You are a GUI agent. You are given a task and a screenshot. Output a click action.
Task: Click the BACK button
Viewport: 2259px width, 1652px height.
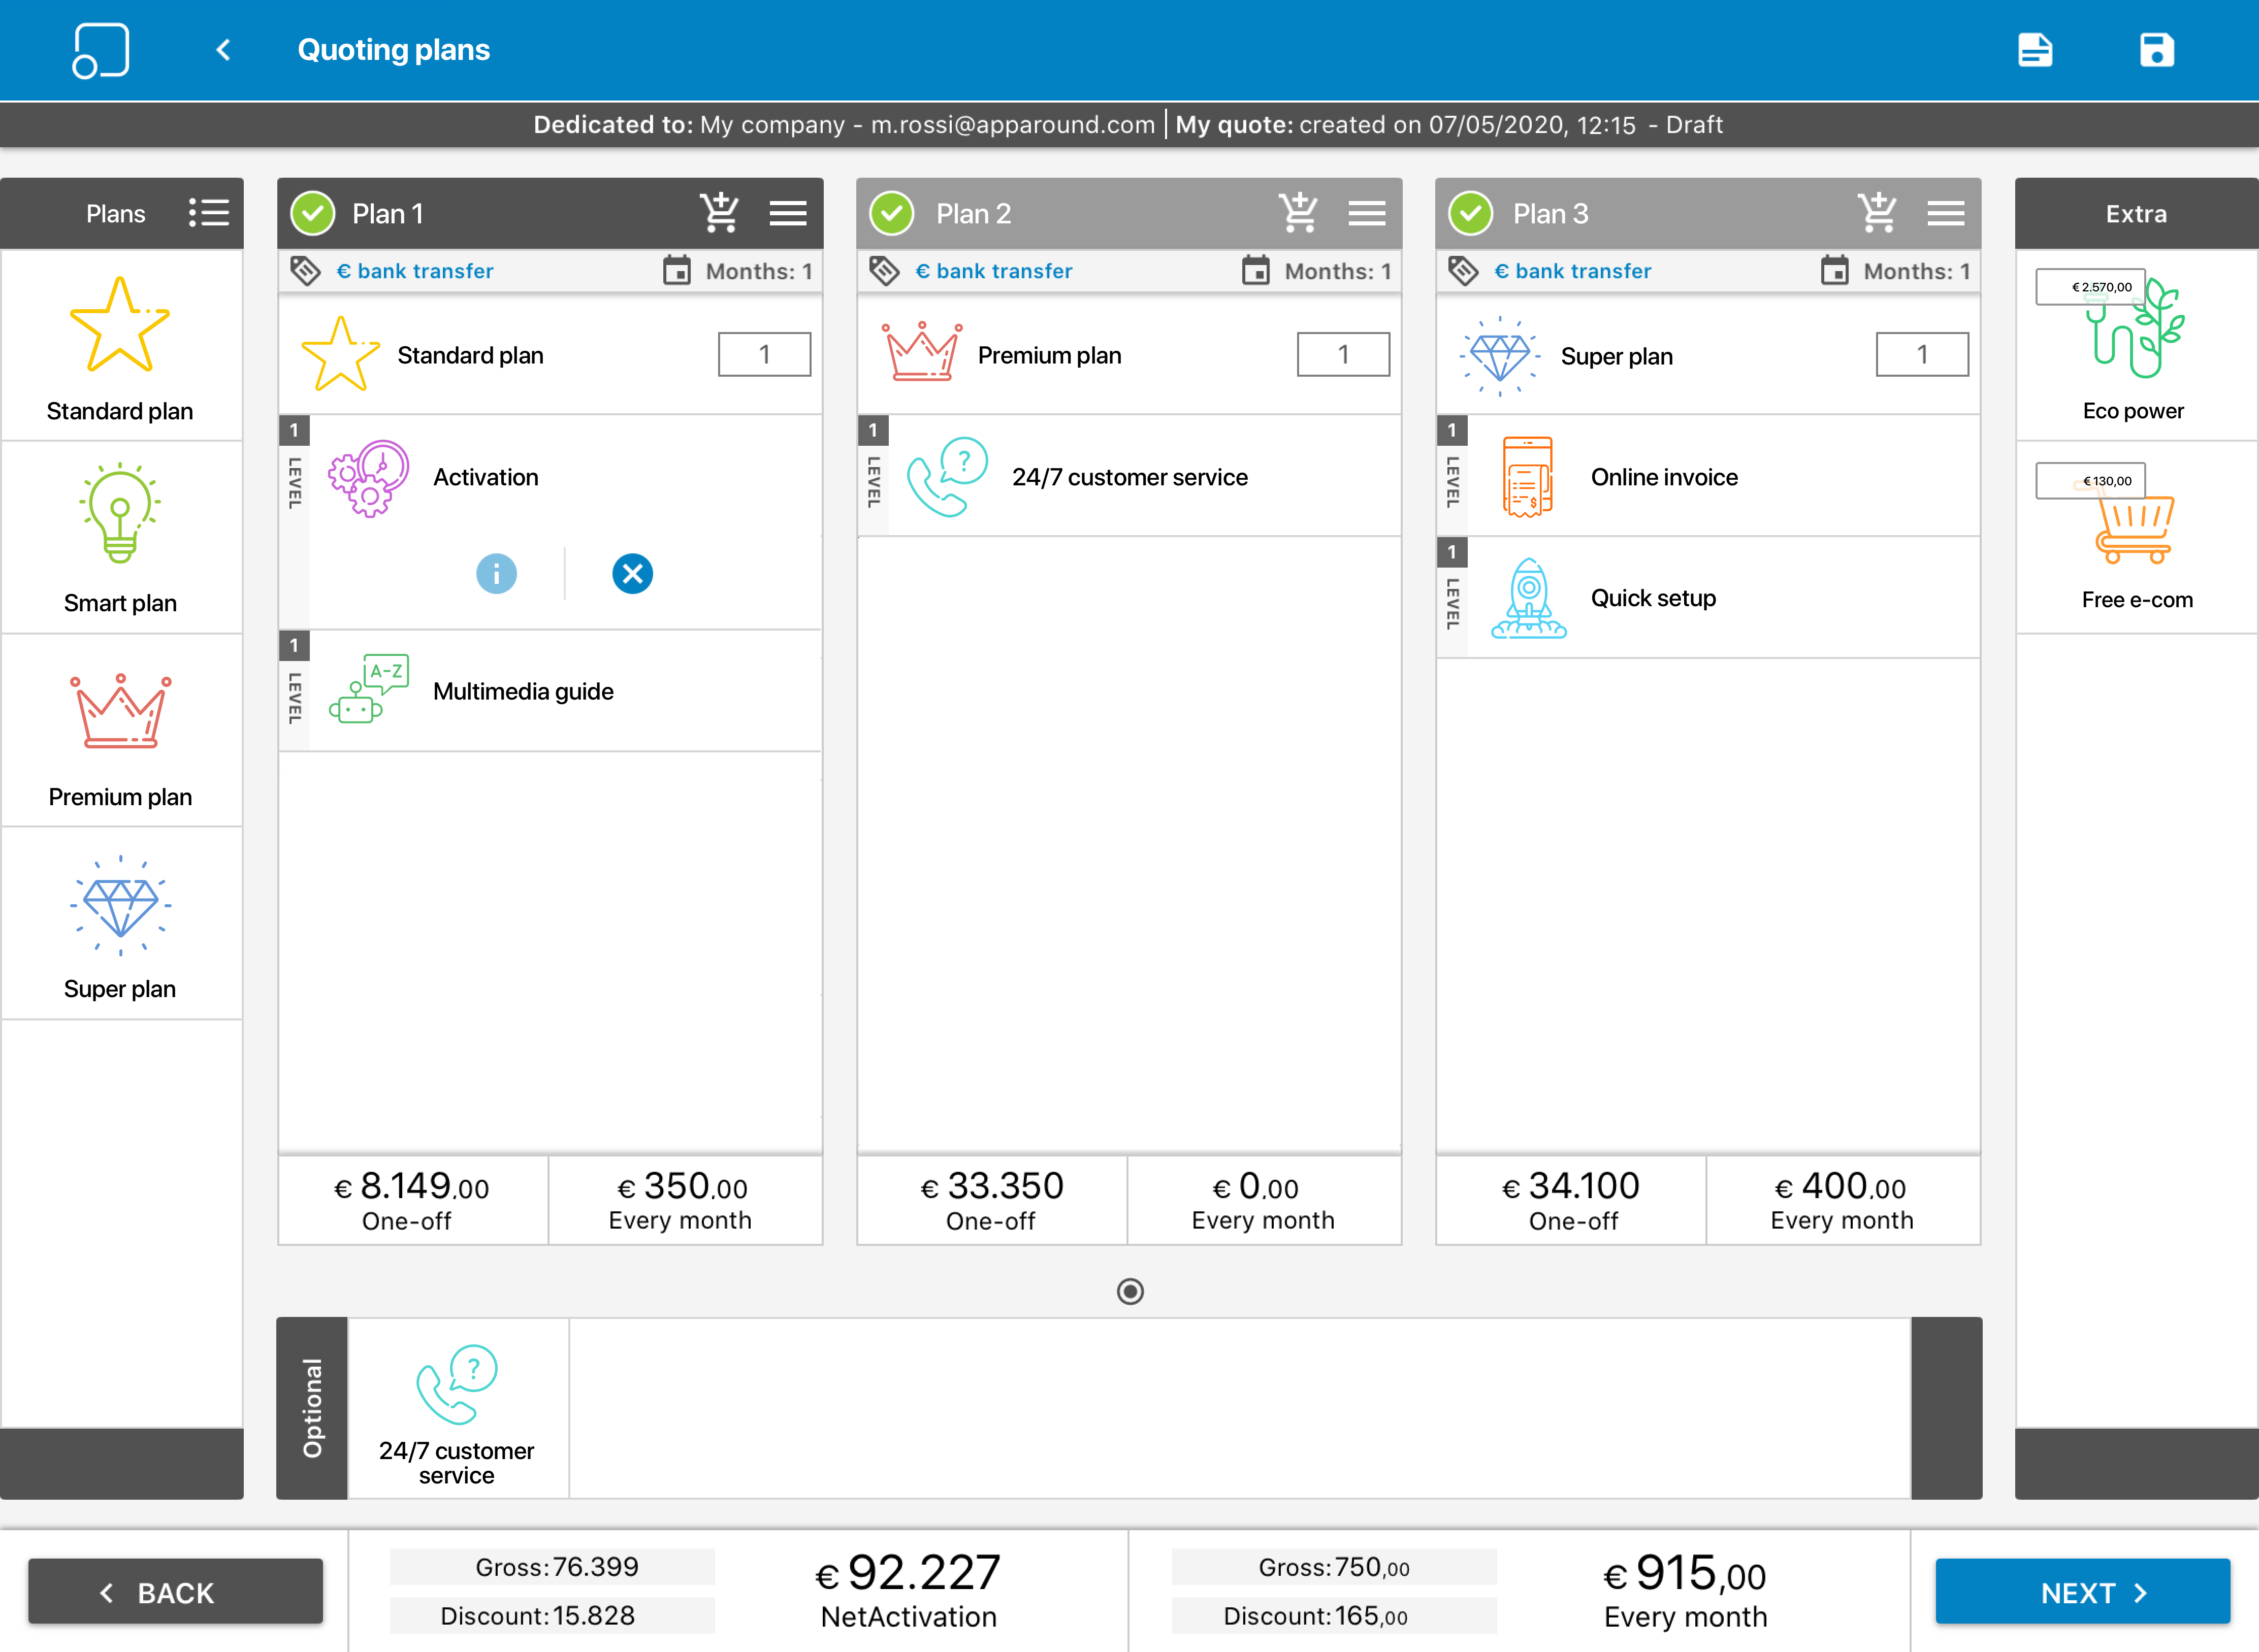tap(176, 1592)
